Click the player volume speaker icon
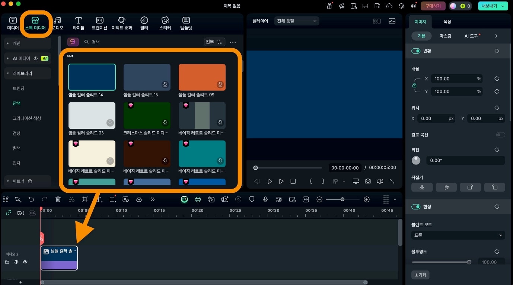Viewport: 513px width, 285px height. [380, 181]
